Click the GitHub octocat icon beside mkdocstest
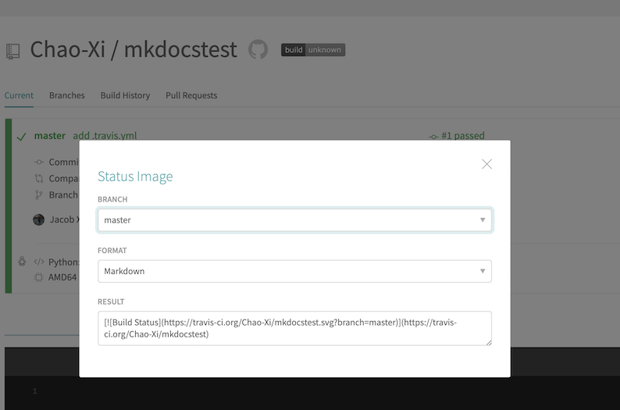This screenshot has height=410, width=620. point(258,50)
